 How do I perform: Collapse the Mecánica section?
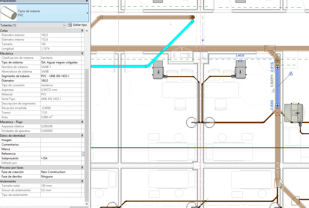click(x=82, y=53)
